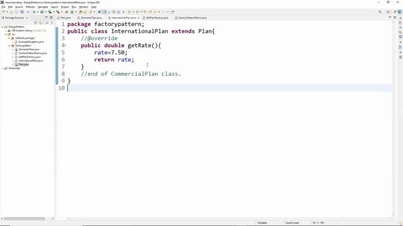This screenshot has height=226, width=403.
Task: Select DomesticPlan.java in Package Explorer
Action: point(29,49)
